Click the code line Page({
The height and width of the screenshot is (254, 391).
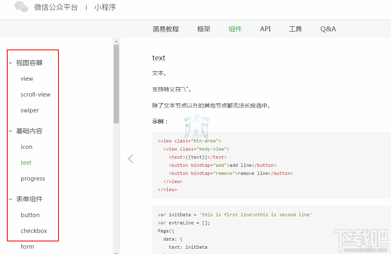pyautogui.click(x=166, y=231)
